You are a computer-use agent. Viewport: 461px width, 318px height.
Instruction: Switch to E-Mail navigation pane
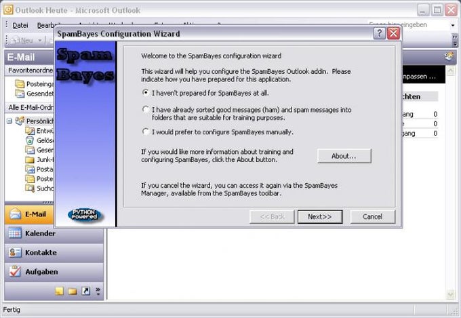(x=29, y=214)
